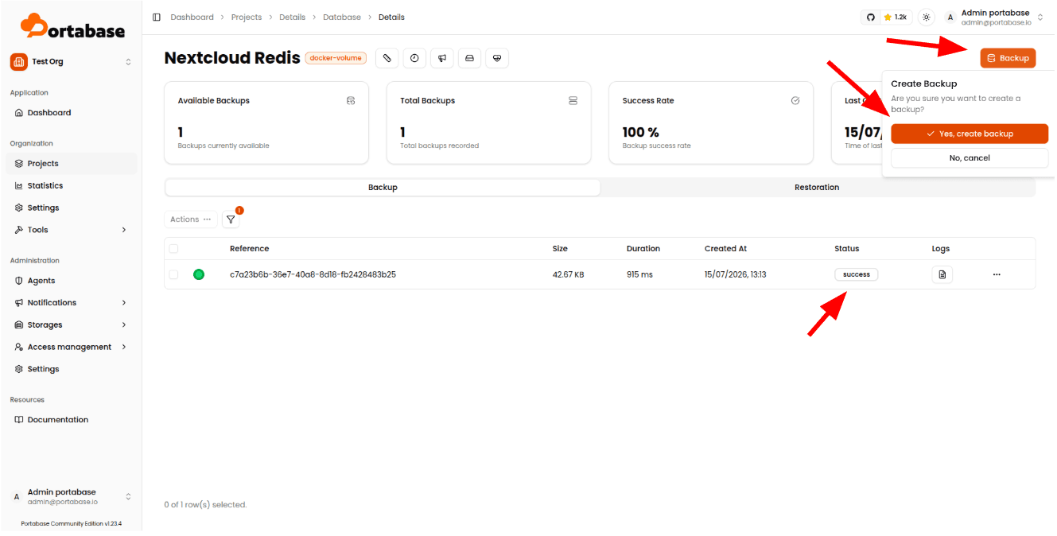The image size is (1057, 536).
Task: Click the 915 ms duration cell
Action: tap(639, 274)
